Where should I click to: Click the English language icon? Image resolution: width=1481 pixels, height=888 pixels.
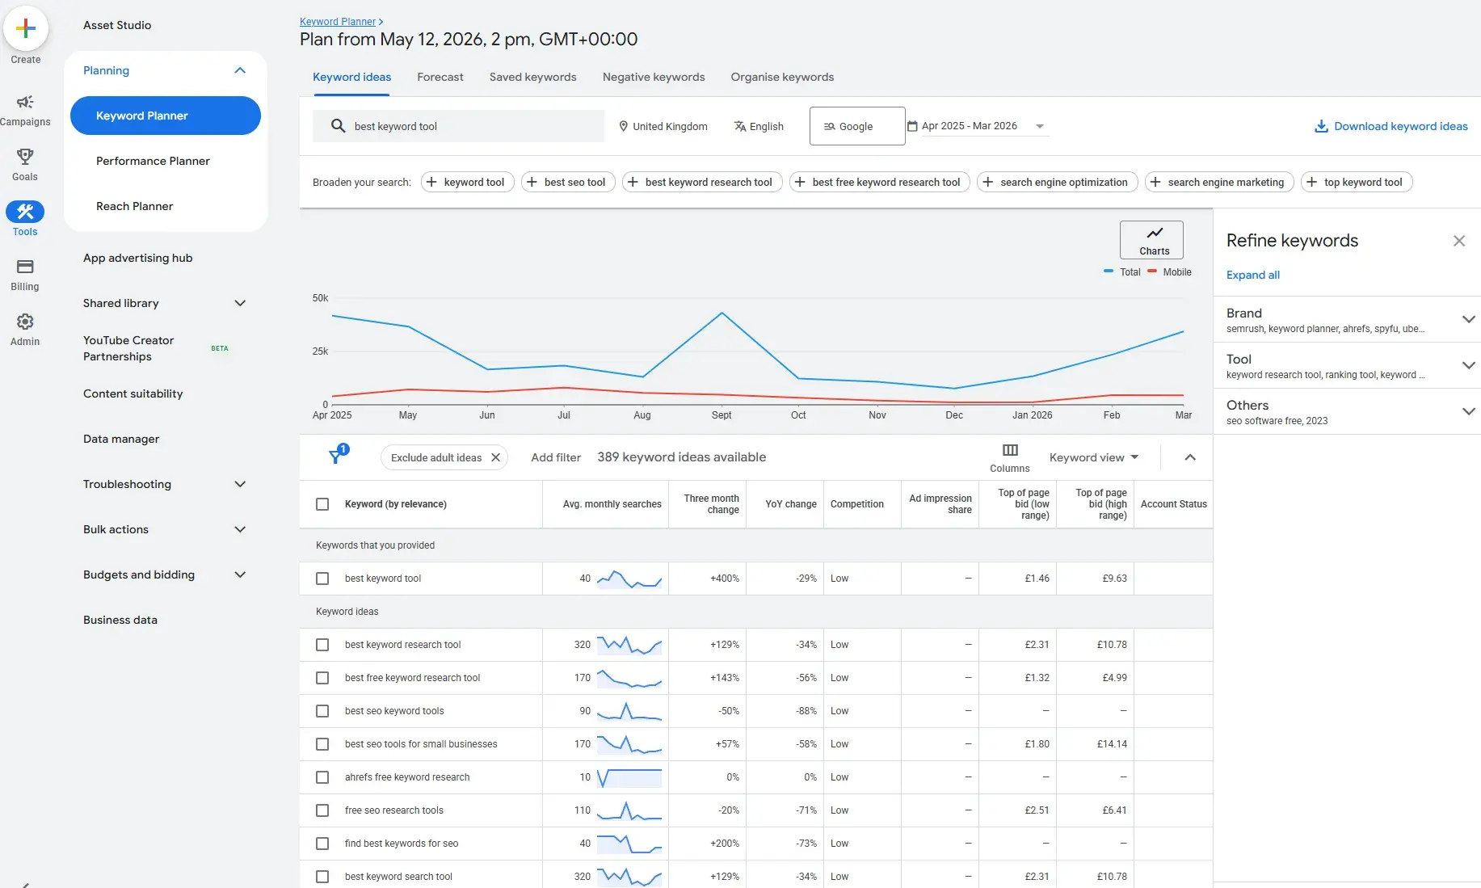pyautogui.click(x=739, y=126)
